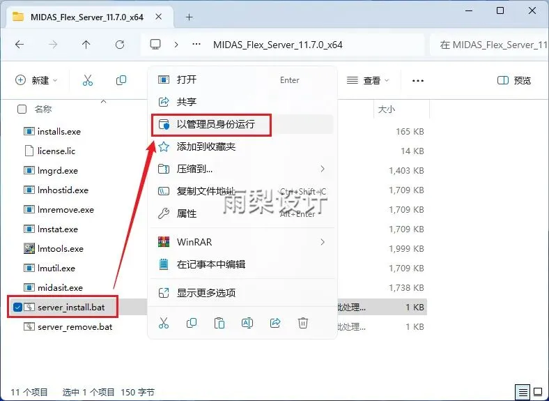Go up one folder level
The image size is (549, 401).
(86, 45)
